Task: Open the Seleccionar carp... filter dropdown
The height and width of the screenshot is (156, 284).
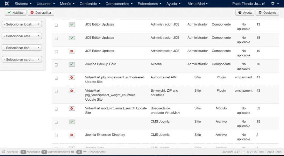Action: (x=22, y=60)
